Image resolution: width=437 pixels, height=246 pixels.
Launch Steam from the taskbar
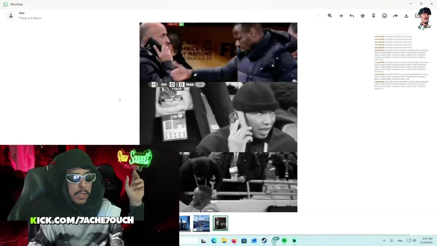click(264, 241)
